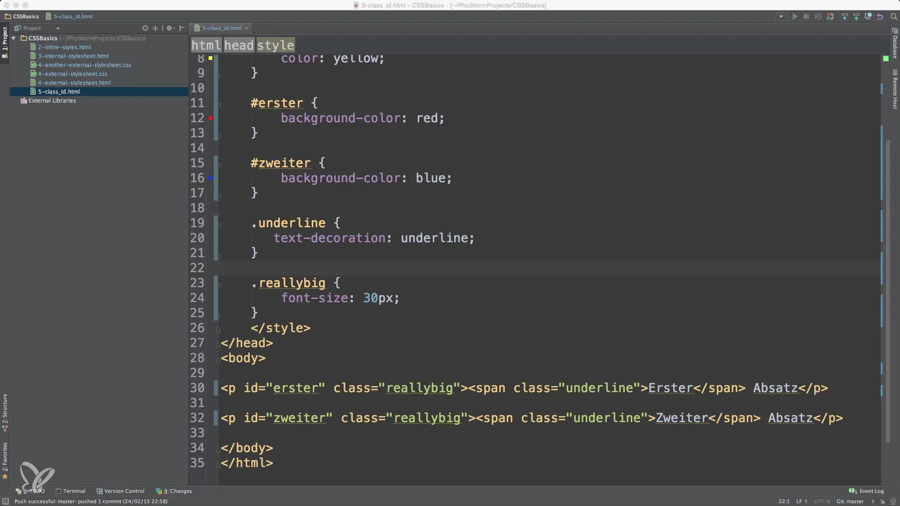Open the Show History icon with clock
This screenshot has width=900, height=506.
coord(868,16)
